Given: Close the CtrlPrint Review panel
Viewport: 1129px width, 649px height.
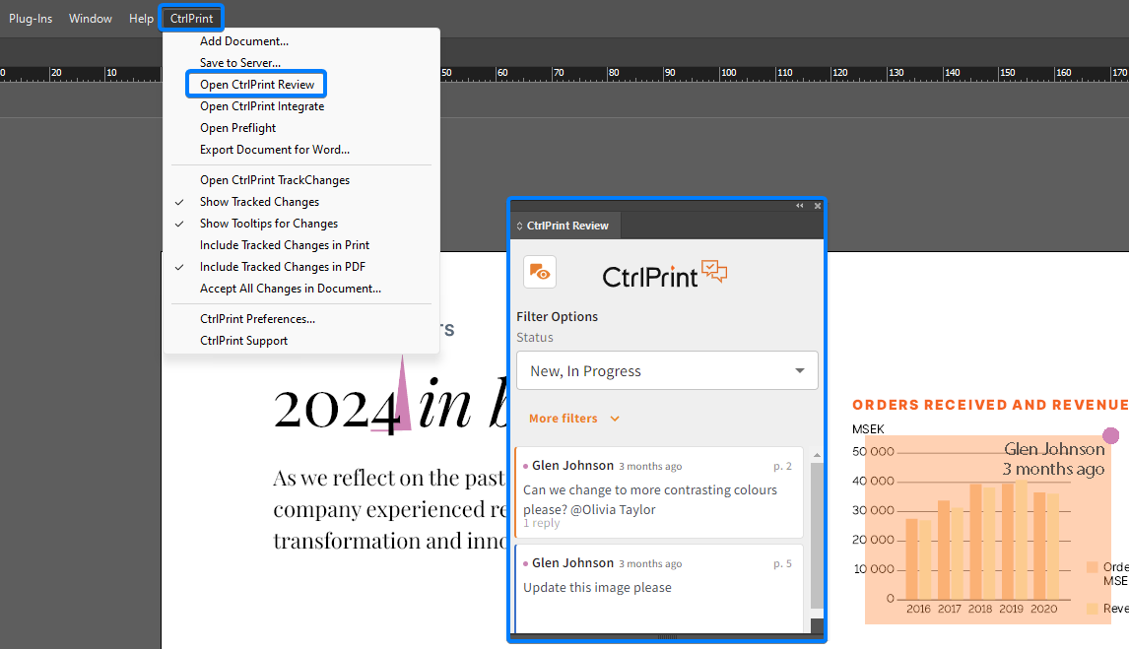Looking at the screenshot, I should coord(818,206).
